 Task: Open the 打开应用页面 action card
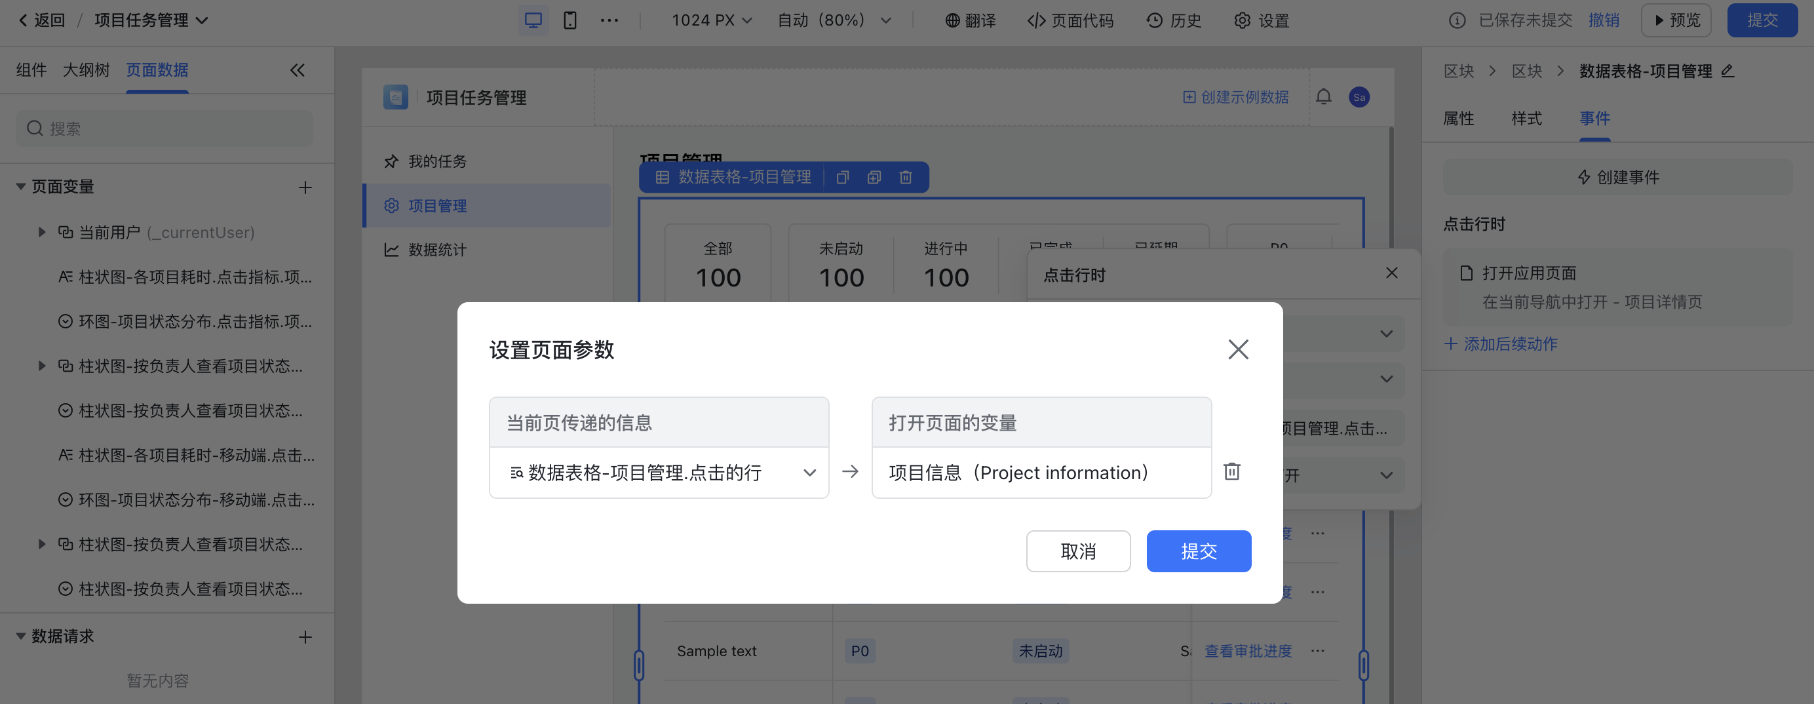1617,287
